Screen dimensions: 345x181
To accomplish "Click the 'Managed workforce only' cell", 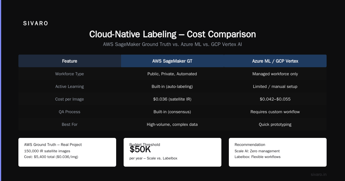I will pos(275,74).
